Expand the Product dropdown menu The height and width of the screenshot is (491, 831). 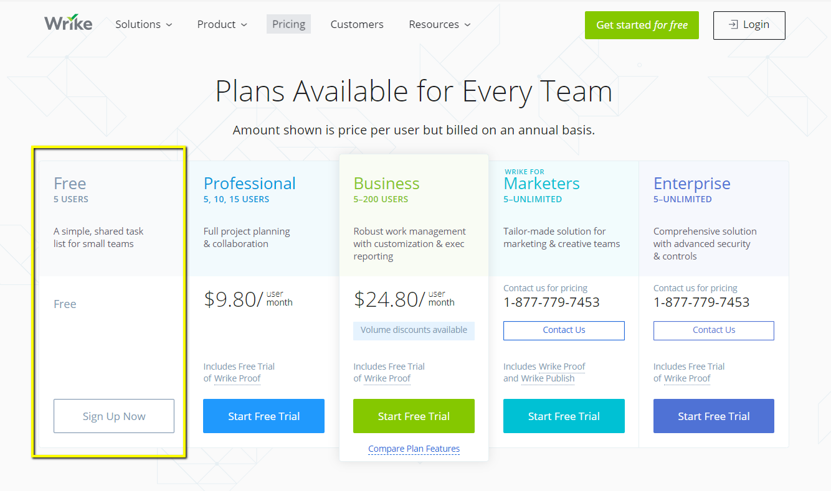point(222,25)
